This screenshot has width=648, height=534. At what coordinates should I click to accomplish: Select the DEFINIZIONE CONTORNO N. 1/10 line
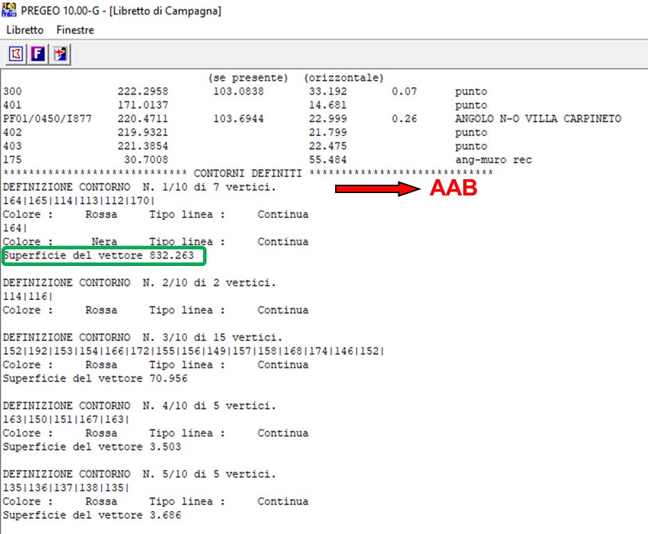[139, 187]
